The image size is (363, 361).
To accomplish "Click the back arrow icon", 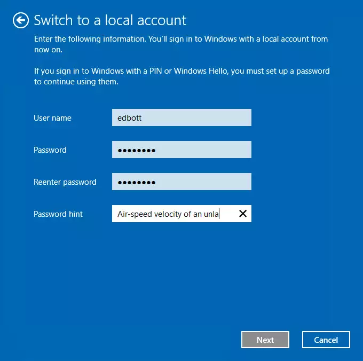I will click(20, 21).
